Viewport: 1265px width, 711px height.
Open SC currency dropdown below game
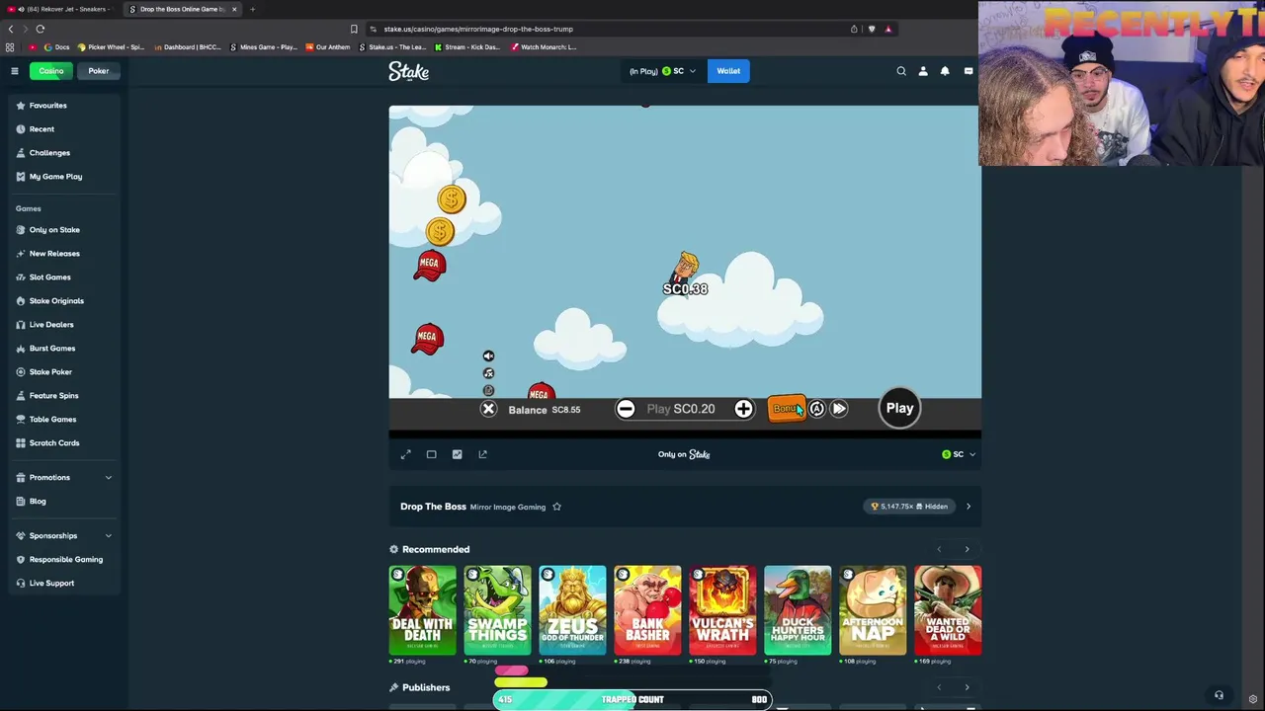[959, 454]
